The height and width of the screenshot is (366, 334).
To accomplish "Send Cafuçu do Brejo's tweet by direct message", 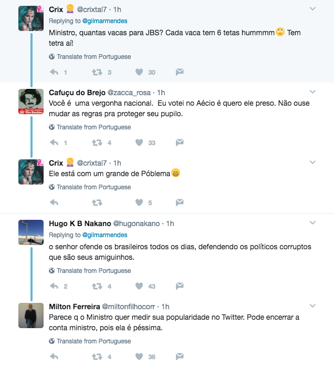I will point(179,143).
